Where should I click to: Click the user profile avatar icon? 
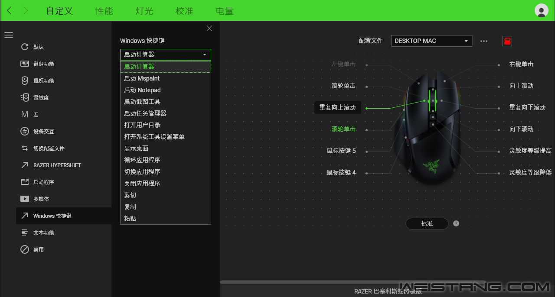542,10
